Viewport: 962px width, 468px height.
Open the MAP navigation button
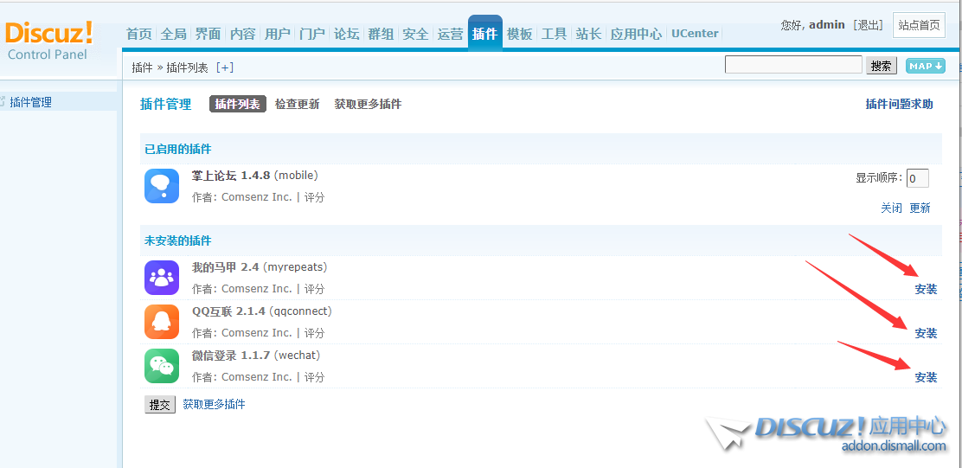pyautogui.click(x=925, y=66)
